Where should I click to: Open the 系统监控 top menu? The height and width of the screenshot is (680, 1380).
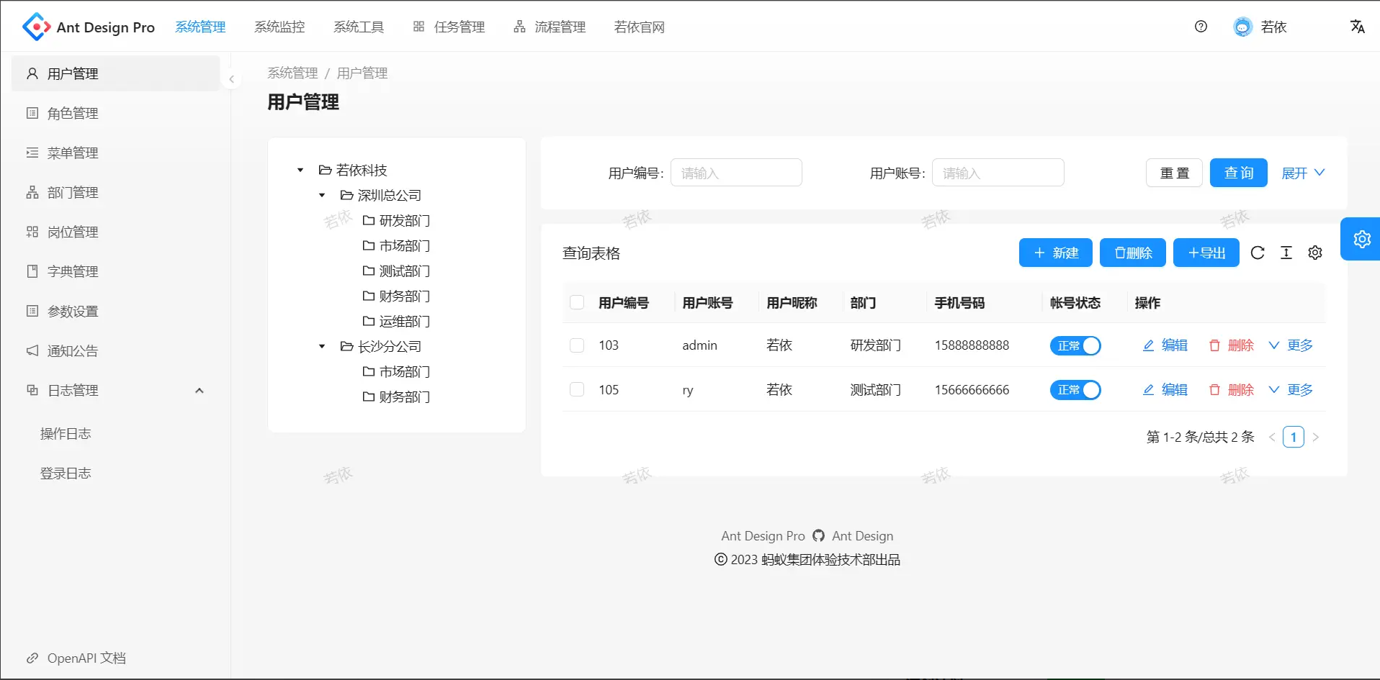pyautogui.click(x=279, y=27)
